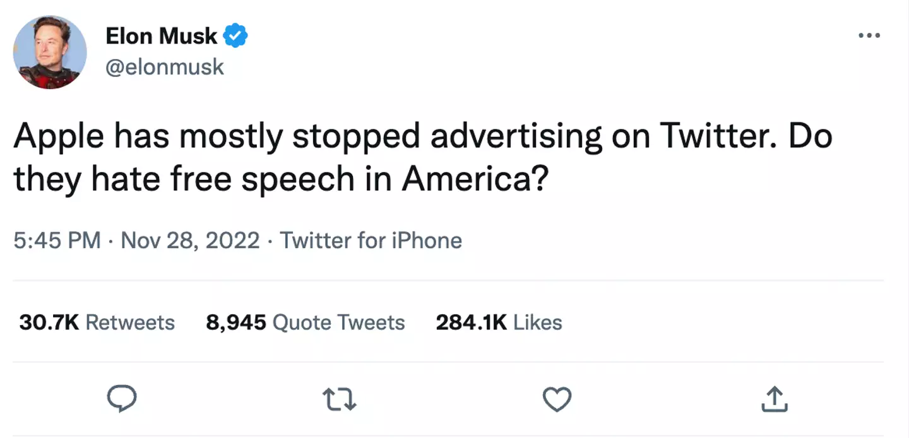The height and width of the screenshot is (438, 909).
Task: Click the Elon Musk display name
Action: coord(161,37)
